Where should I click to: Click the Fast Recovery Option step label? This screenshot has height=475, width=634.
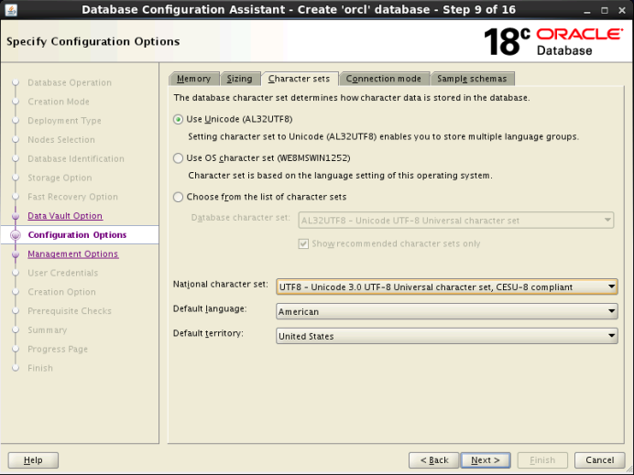click(72, 197)
